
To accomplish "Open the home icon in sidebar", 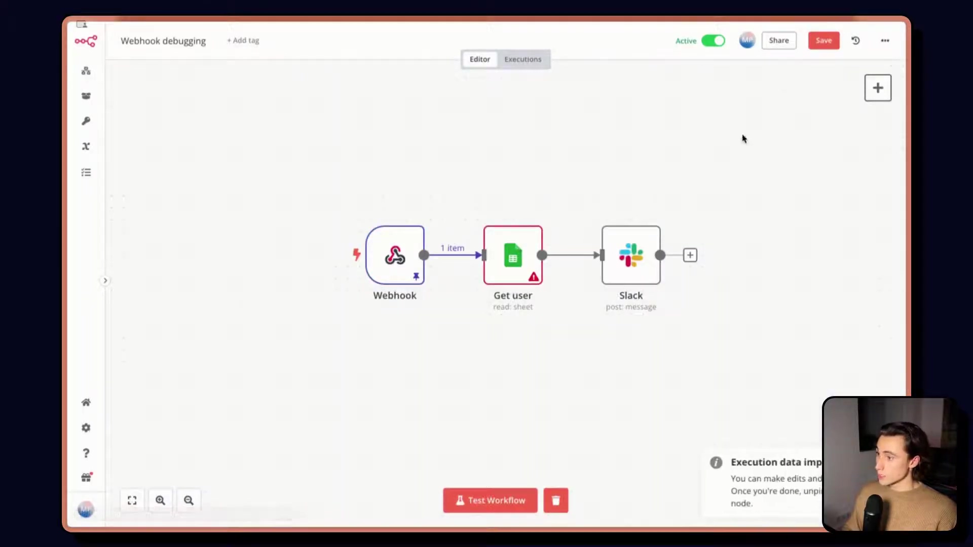I will (86, 403).
